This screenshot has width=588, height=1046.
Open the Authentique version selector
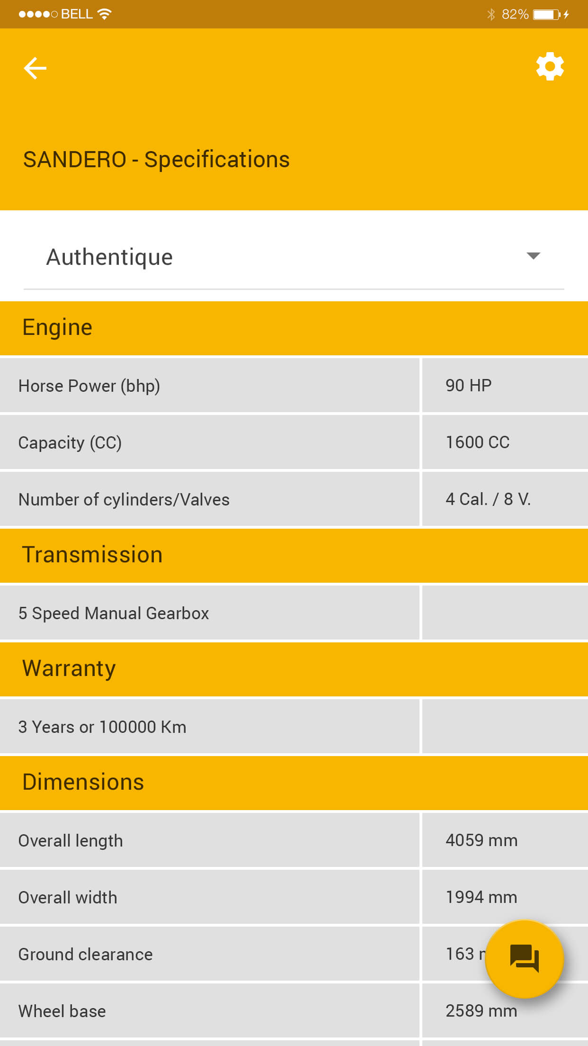point(294,257)
